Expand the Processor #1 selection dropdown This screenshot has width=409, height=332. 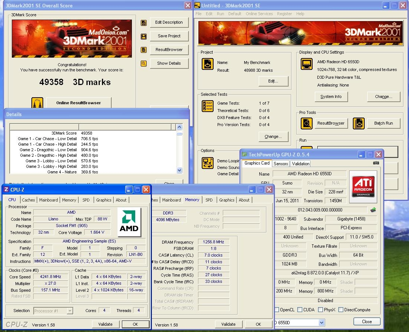69,311
